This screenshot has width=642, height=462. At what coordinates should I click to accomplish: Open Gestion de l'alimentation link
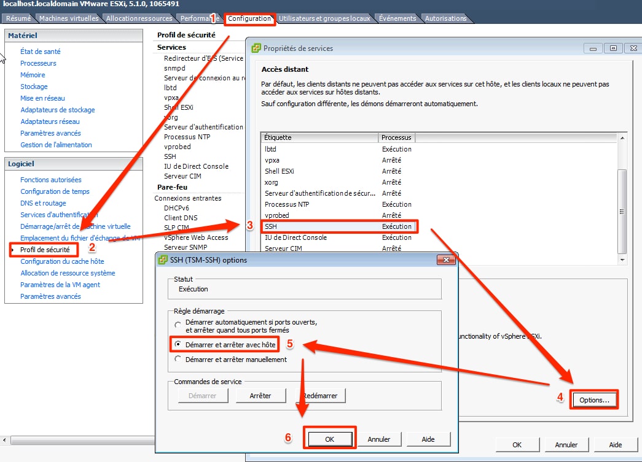(x=56, y=145)
